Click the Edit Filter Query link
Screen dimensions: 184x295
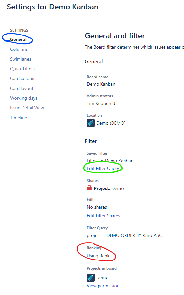(103, 168)
